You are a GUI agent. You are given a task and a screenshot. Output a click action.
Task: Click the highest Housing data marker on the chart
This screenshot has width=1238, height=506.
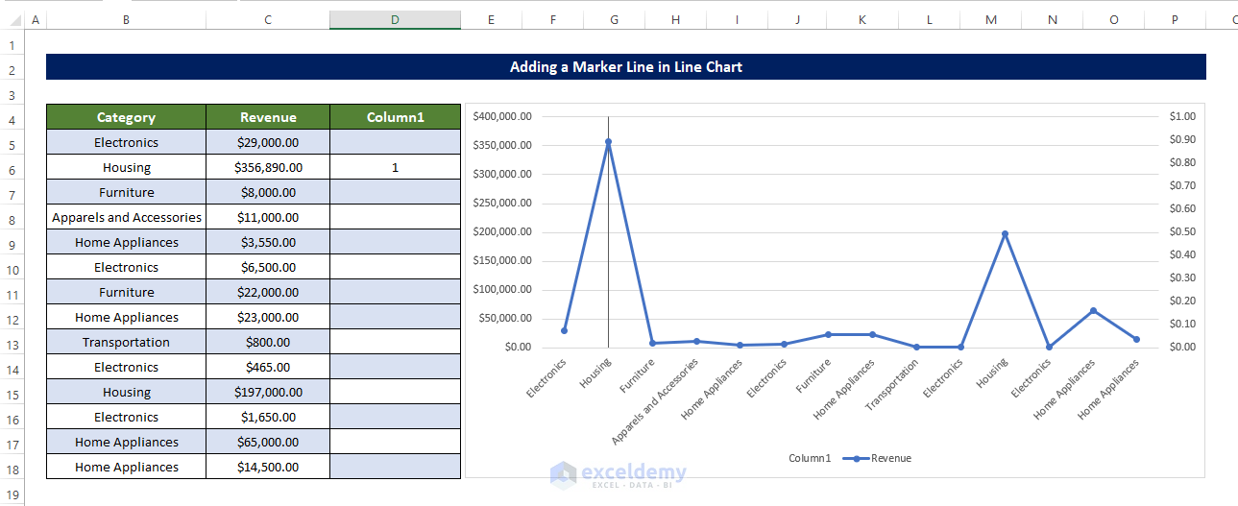[x=608, y=142]
